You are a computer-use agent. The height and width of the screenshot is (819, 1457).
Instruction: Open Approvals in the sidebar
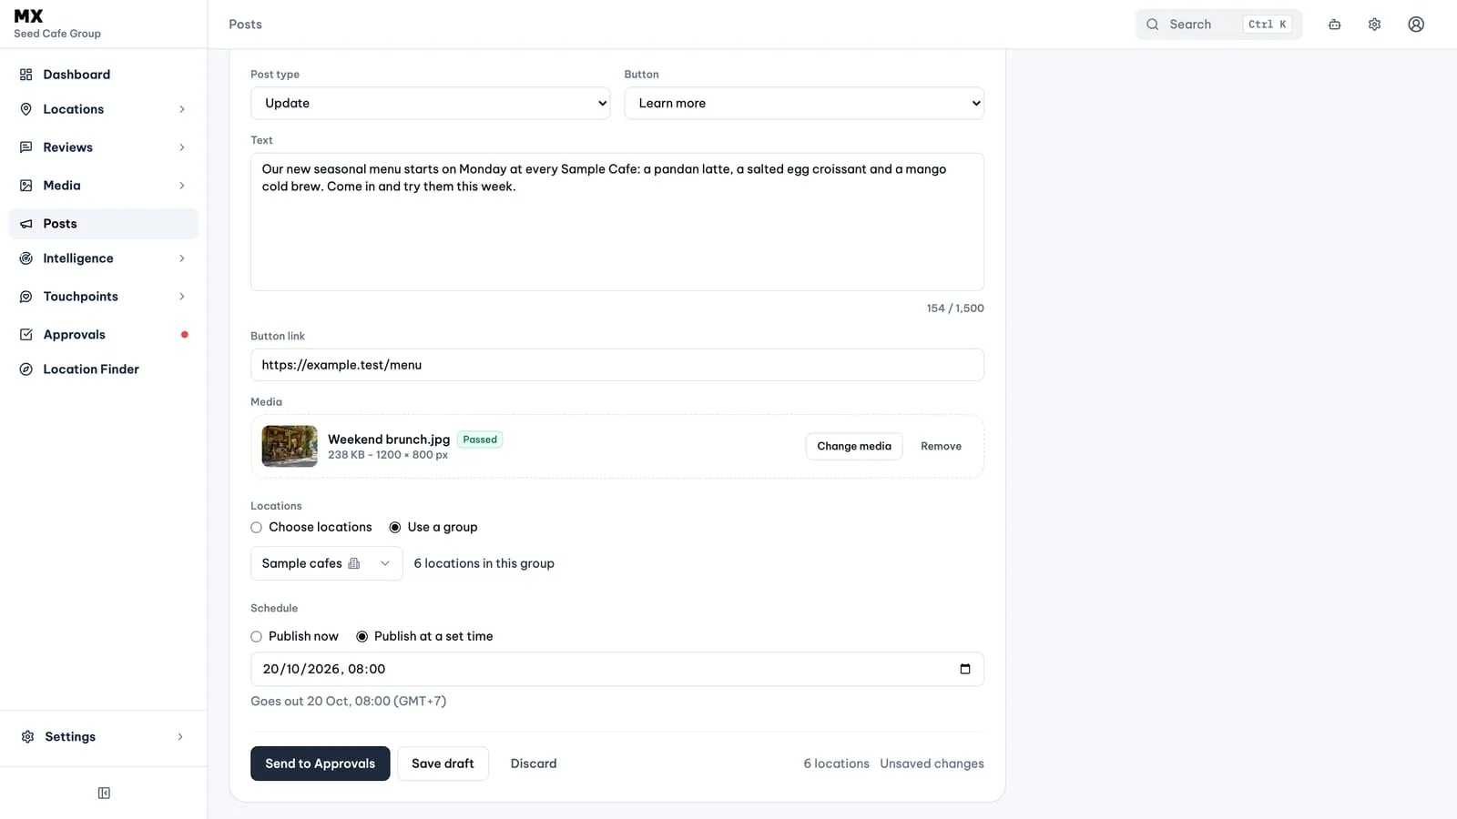[x=104, y=335]
